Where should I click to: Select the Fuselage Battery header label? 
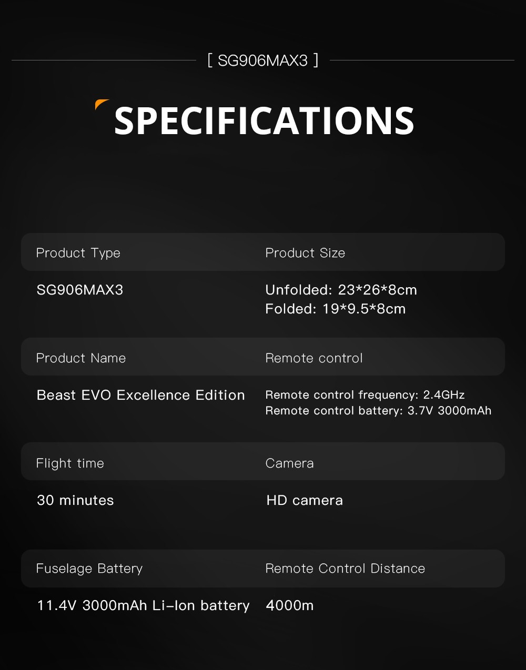(89, 569)
